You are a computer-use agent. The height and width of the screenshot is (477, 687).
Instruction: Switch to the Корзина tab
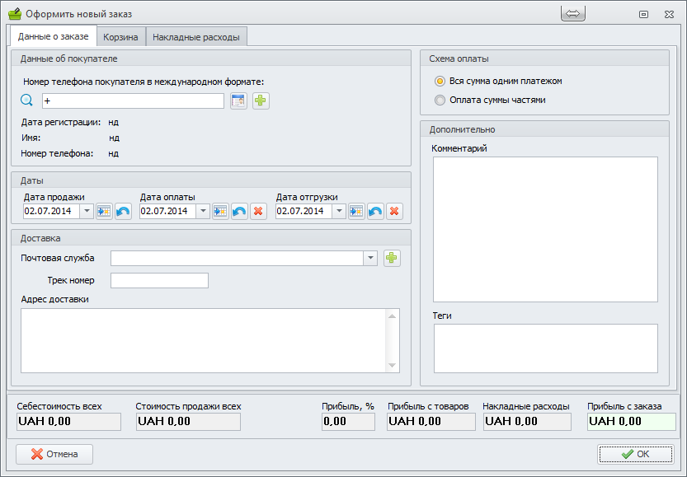point(120,37)
